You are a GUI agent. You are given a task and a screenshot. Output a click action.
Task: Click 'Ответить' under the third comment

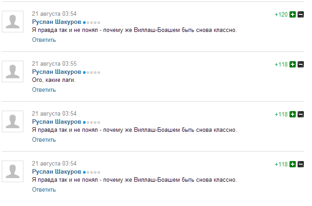(44, 140)
